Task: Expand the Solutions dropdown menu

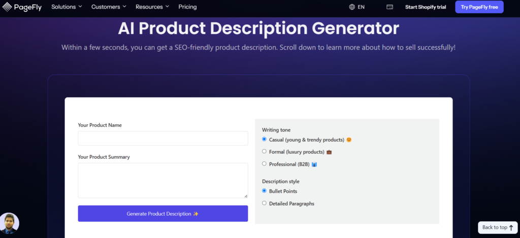Action: (67, 7)
